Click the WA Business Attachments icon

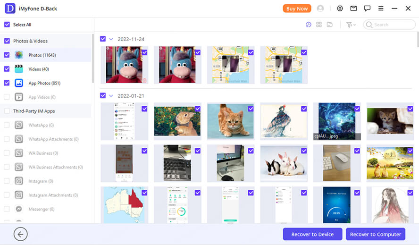[x=19, y=167]
